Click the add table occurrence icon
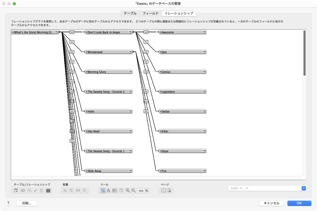The height and width of the screenshot is (211, 317). pyautogui.click(x=16, y=191)
